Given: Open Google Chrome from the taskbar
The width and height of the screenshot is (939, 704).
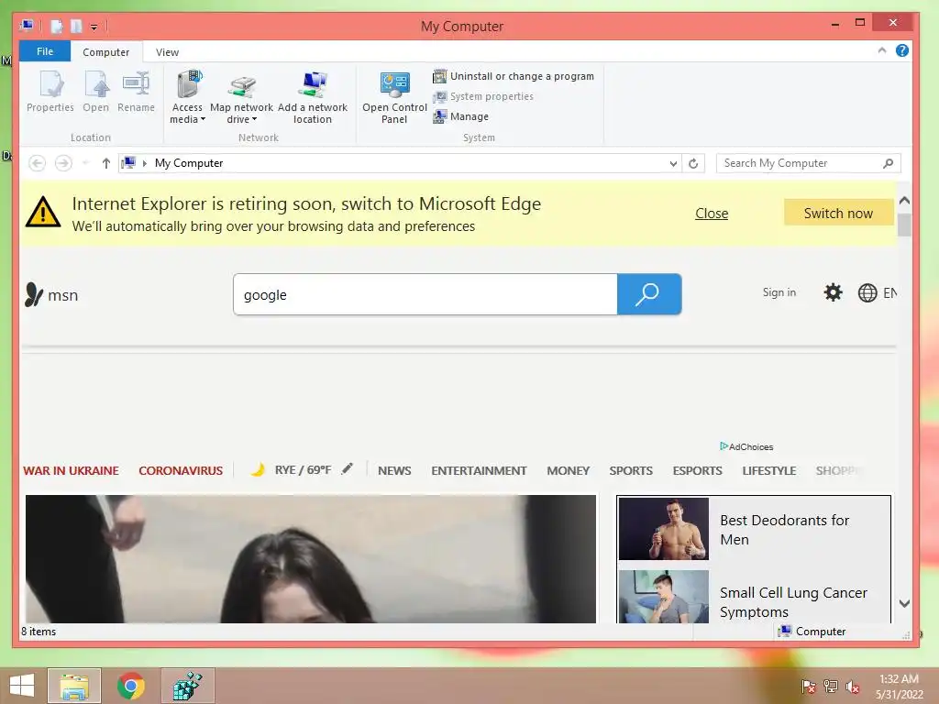Looking at the screenshot, I should pyautogui.click(x=130, y=686).
